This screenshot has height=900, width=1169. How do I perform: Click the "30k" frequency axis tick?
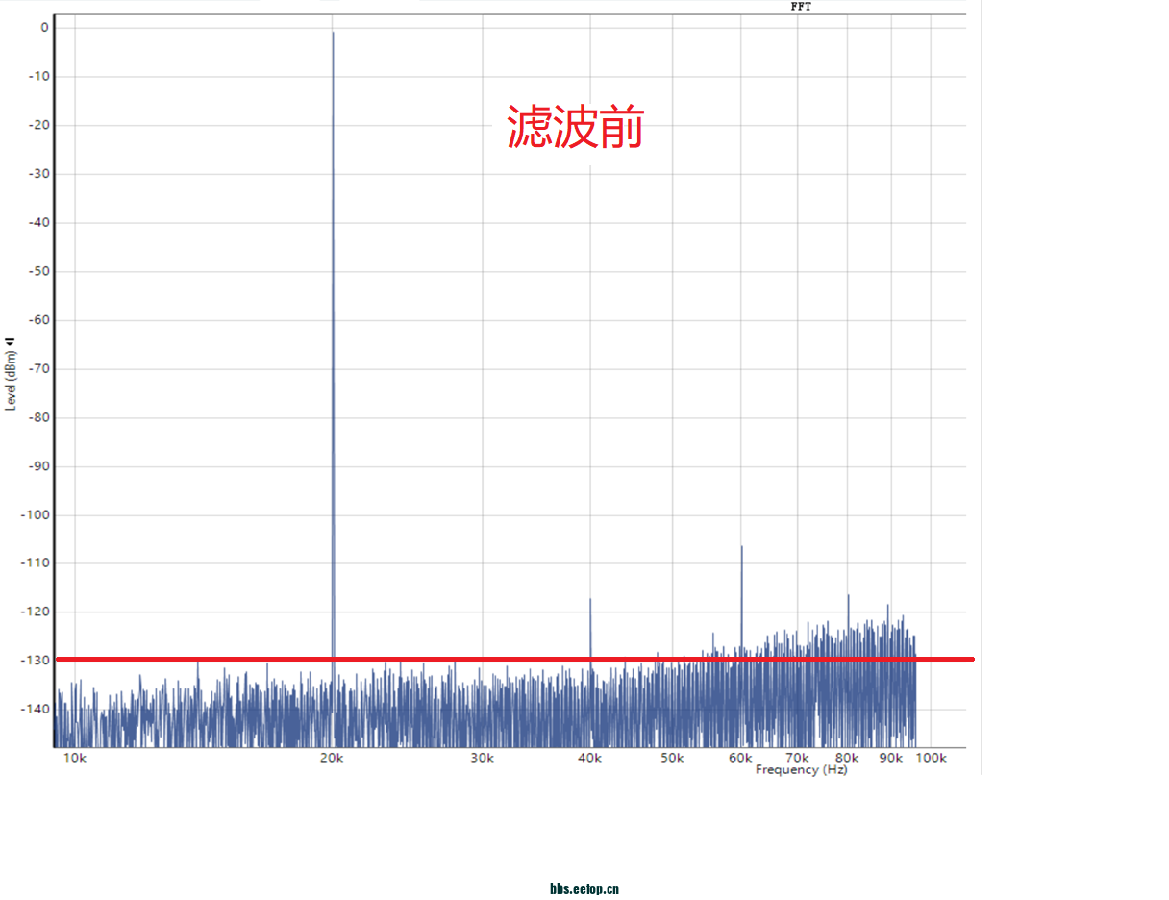(x=483, y=759)
